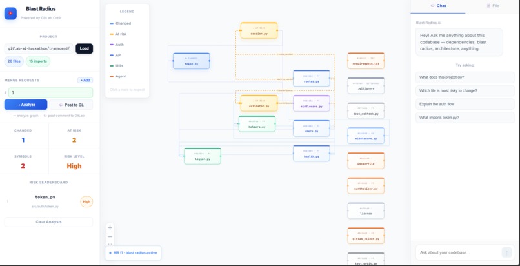The width and height of the screenshot is (520, 266).
Task: Clear Analysis results
Action: (x=49, y=222)
